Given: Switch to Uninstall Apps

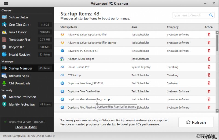Looking at the screenshot, I should pyautogui.click(x=19, y=76).
